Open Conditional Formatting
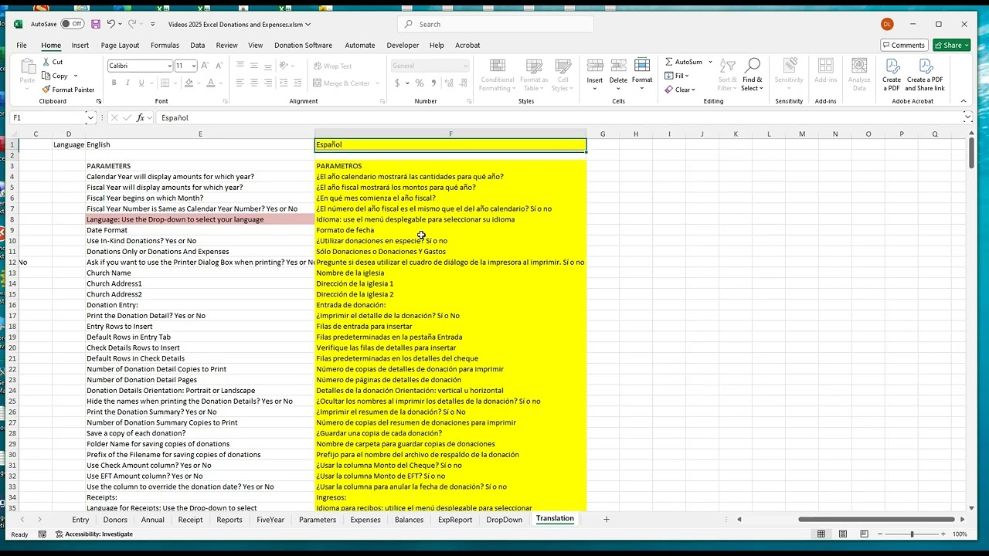This screenshot has width=989, height=556. 497,75
